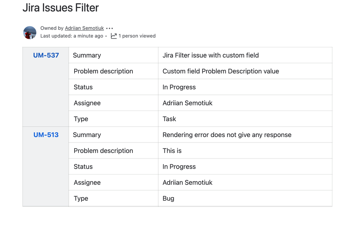Image resolution: width=363 pixels, height=228 pixels.
Task: Select 'Custom field Problem Description value' cell
Action: pos(245,71)
